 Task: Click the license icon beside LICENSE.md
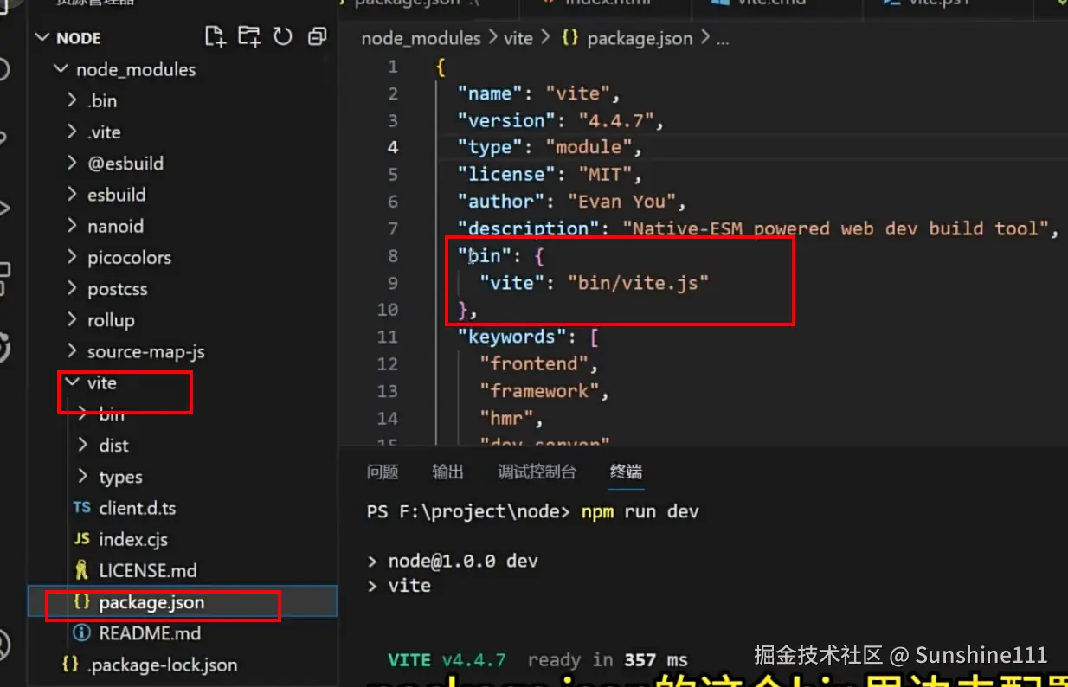(x=82, y=570)
